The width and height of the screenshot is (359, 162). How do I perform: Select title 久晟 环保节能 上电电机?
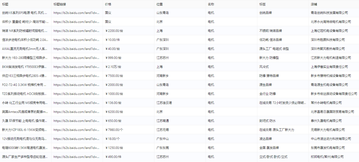coord(25,121)
